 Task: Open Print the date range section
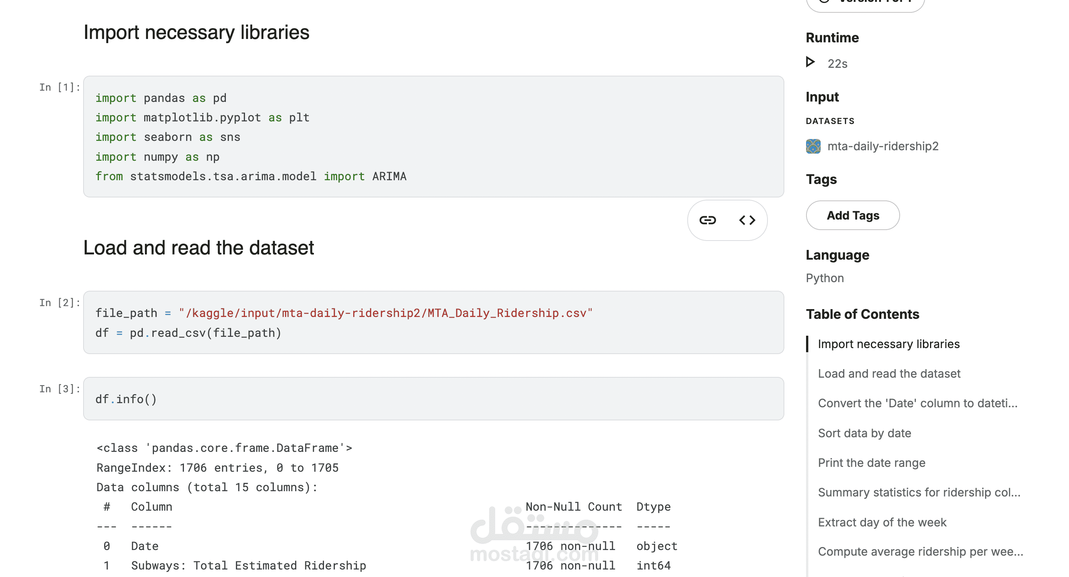(x=872, y=462)
